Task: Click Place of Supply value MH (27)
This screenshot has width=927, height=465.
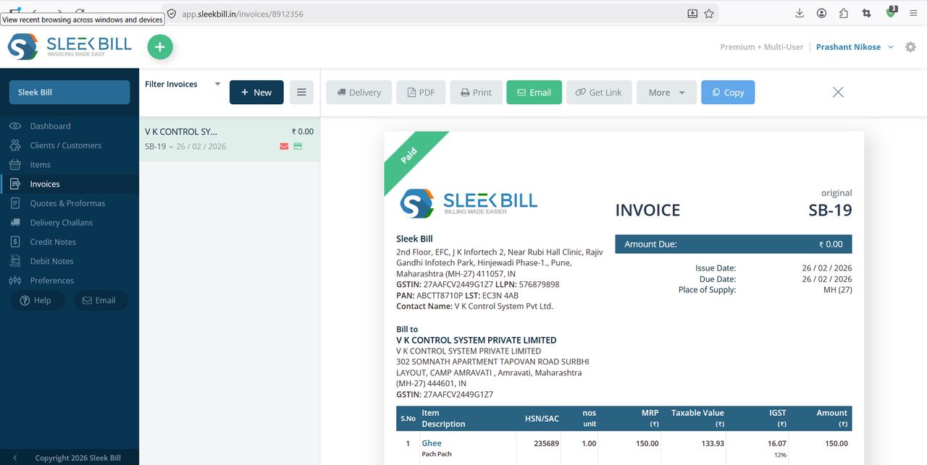Action: [x=837, y=290]
